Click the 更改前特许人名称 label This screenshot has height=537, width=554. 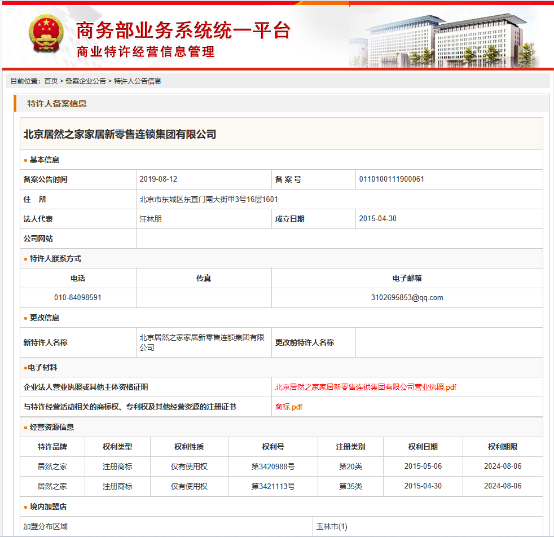click(x=305, y=342)
